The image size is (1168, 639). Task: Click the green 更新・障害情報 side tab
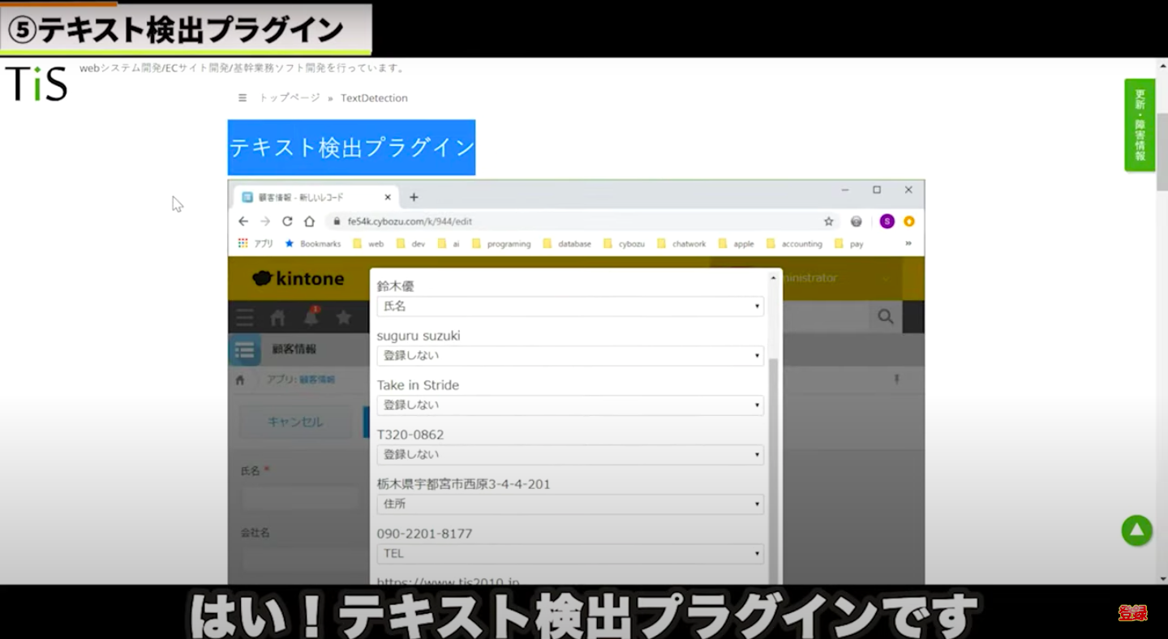pos(1140,125)
